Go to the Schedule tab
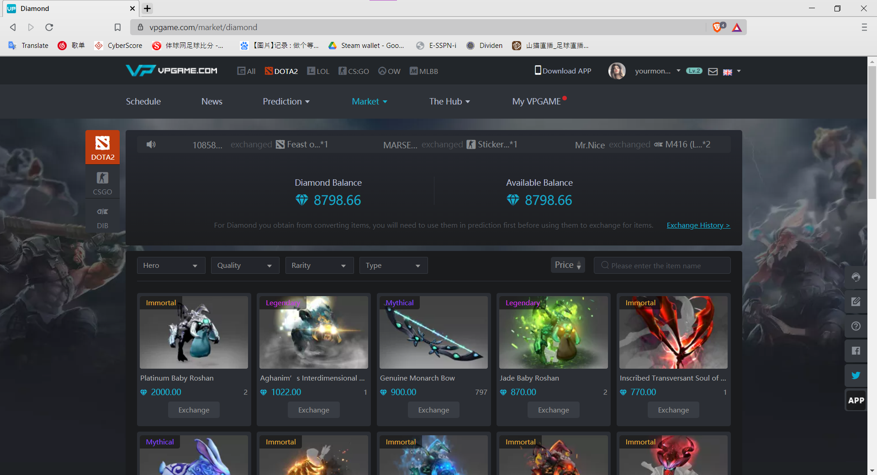This screenshot has height=475, width=877. pos(143,101)
